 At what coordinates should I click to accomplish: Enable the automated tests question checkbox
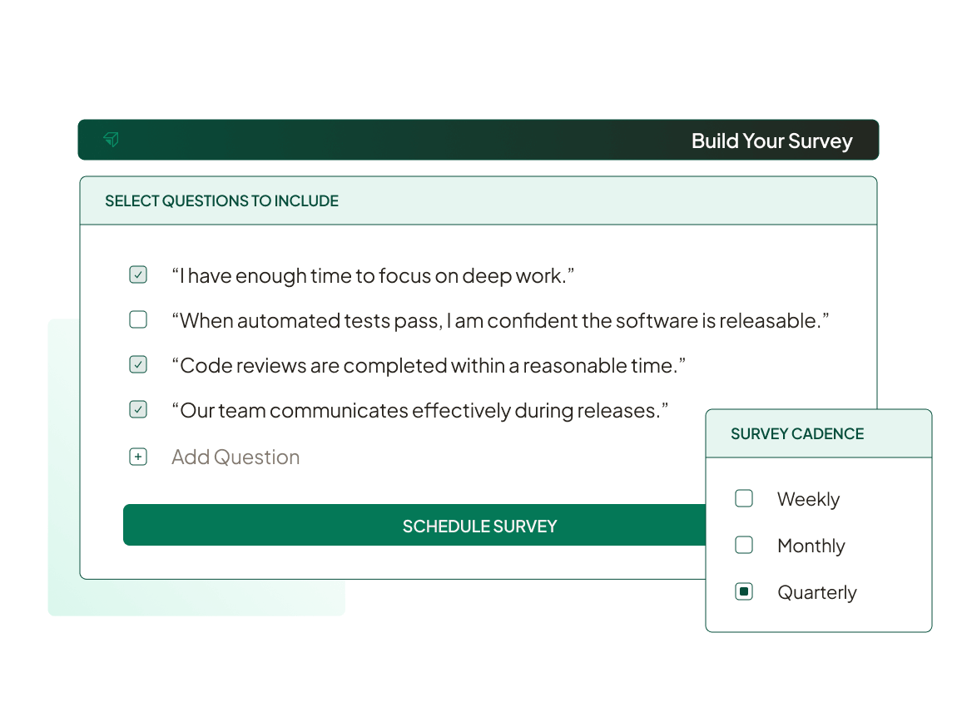[138, 319]
